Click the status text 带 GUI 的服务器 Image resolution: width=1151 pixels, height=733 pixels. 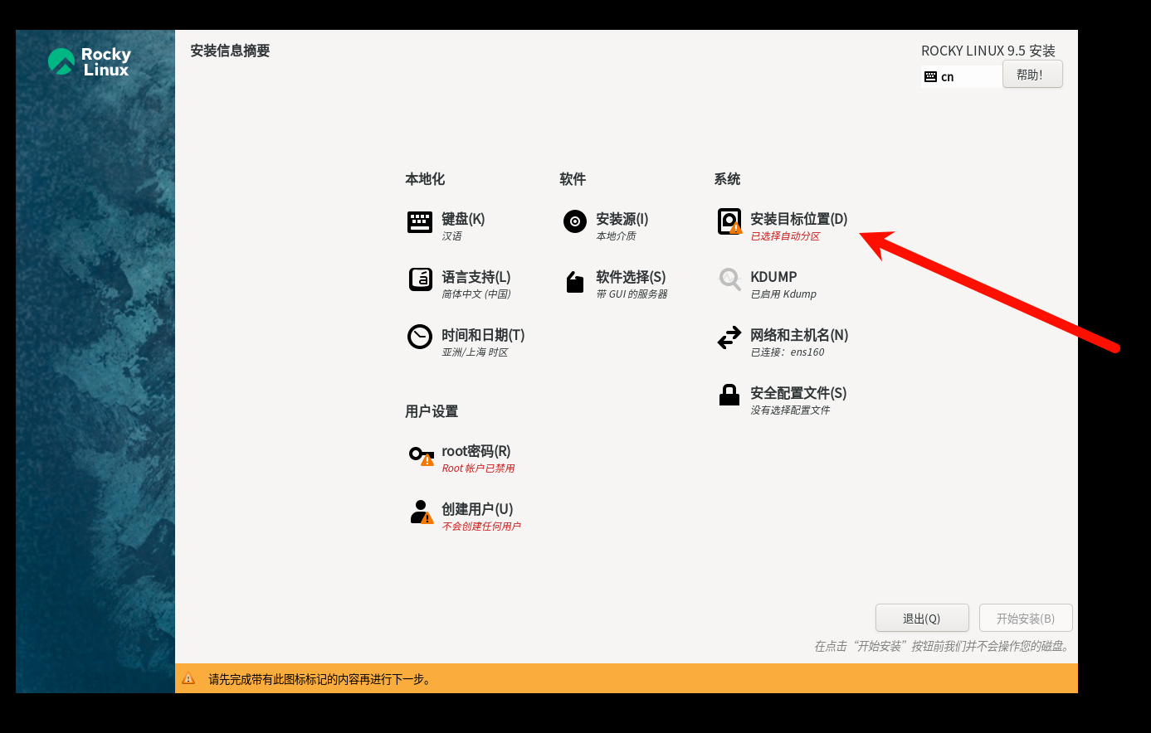632,294
